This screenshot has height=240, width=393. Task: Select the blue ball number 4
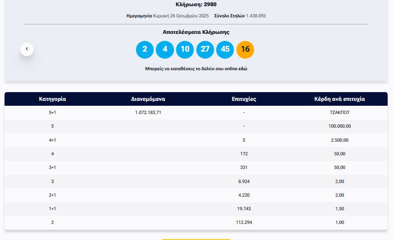165,50
